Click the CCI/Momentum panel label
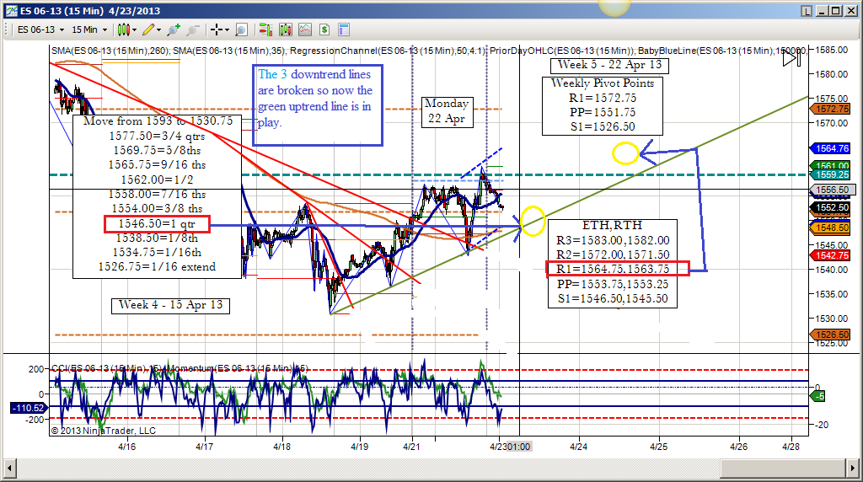 180,368
